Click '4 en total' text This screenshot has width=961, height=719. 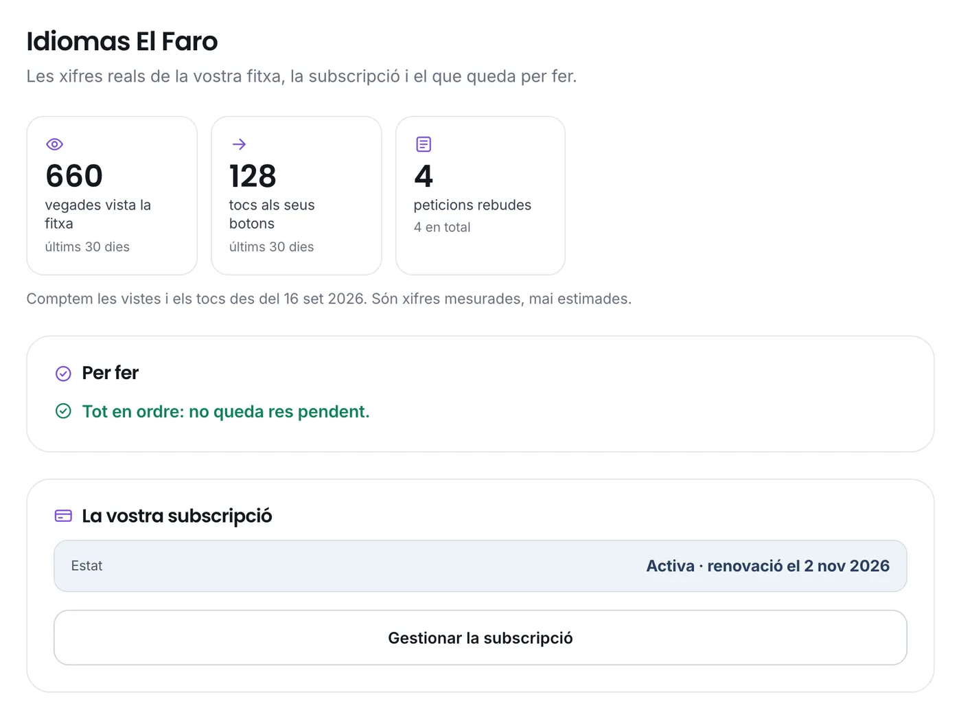(x=442, y=227)
